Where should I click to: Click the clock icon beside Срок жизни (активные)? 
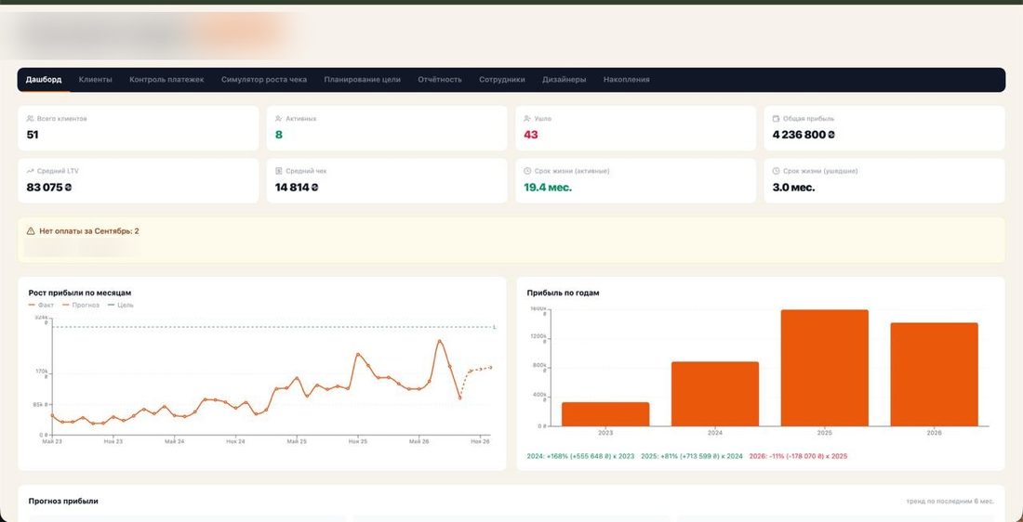point(527,171)
